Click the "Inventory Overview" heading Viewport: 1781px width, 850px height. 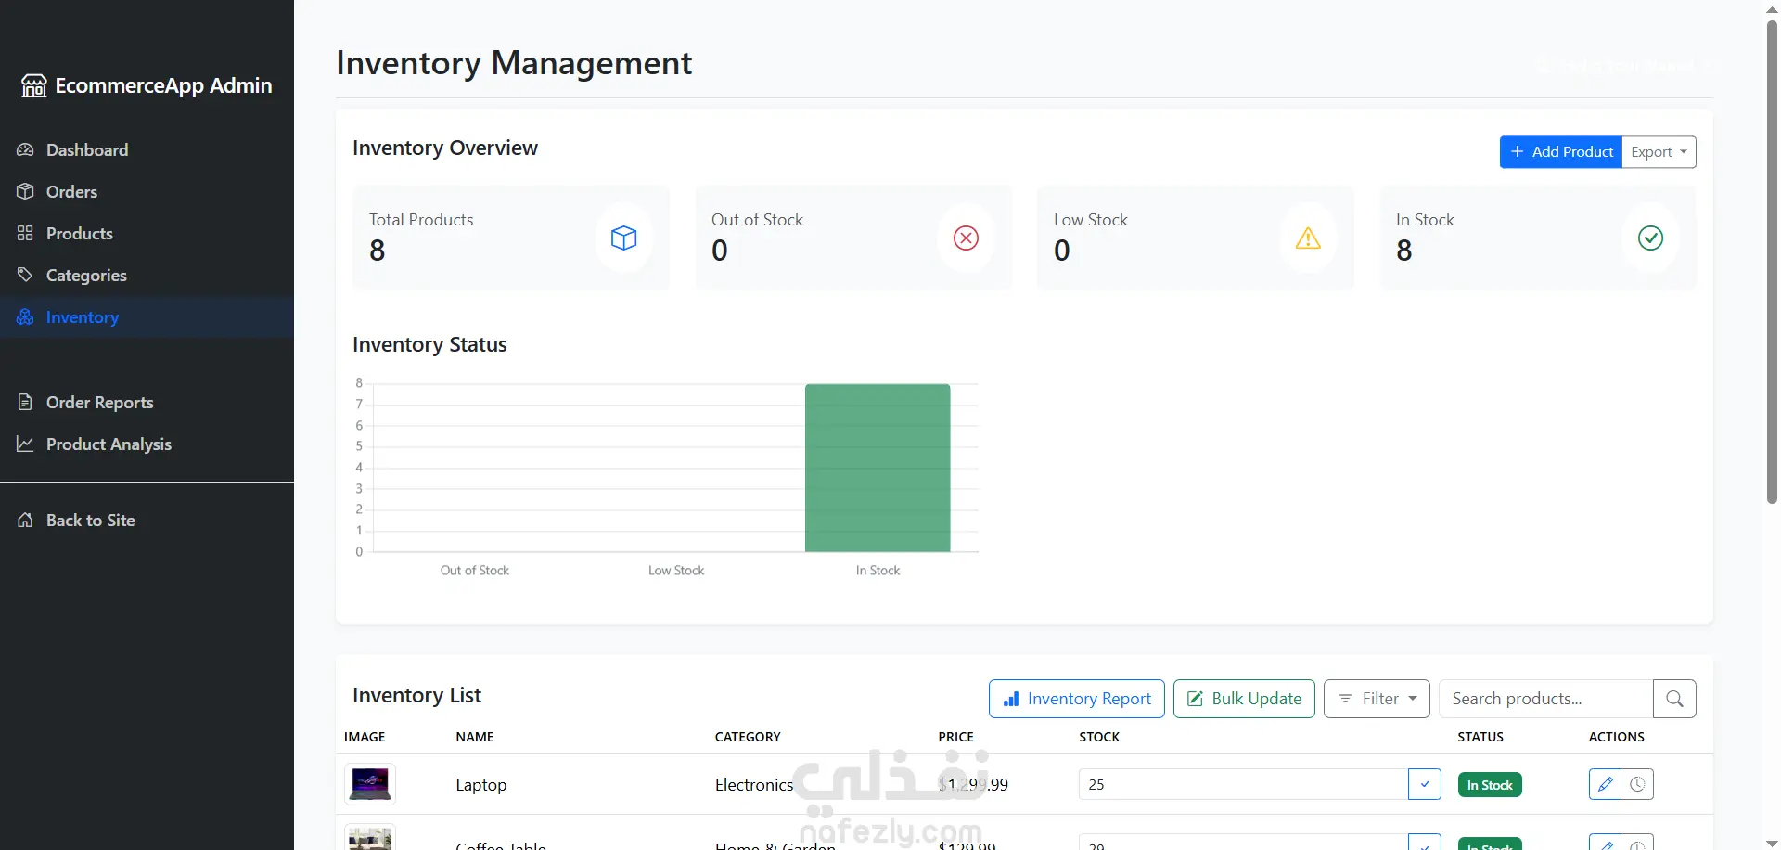[x=445, y=148]
